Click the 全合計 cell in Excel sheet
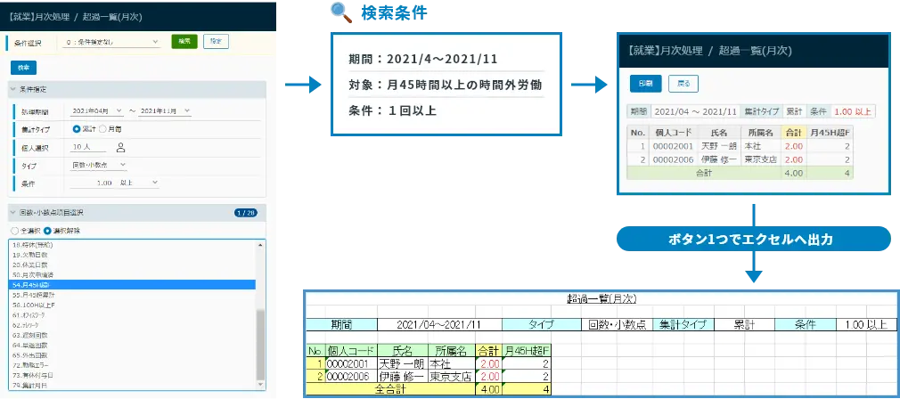 coord(391,389)
